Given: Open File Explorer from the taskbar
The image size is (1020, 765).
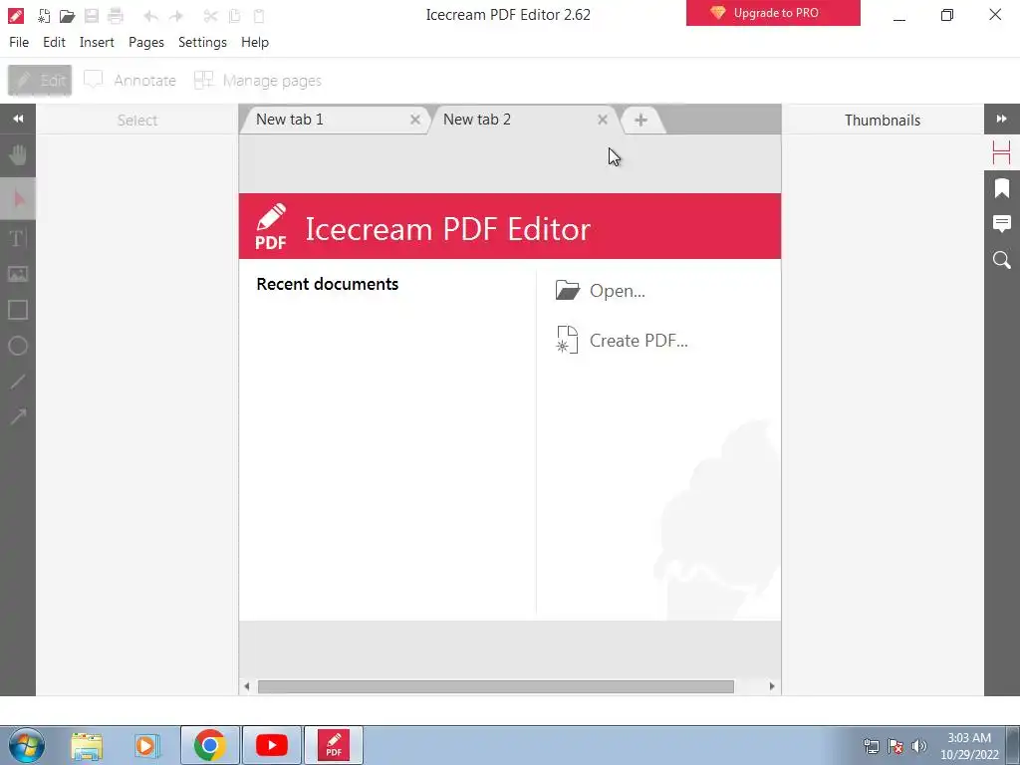Looking at the screenshot, I should pos(87,745).
